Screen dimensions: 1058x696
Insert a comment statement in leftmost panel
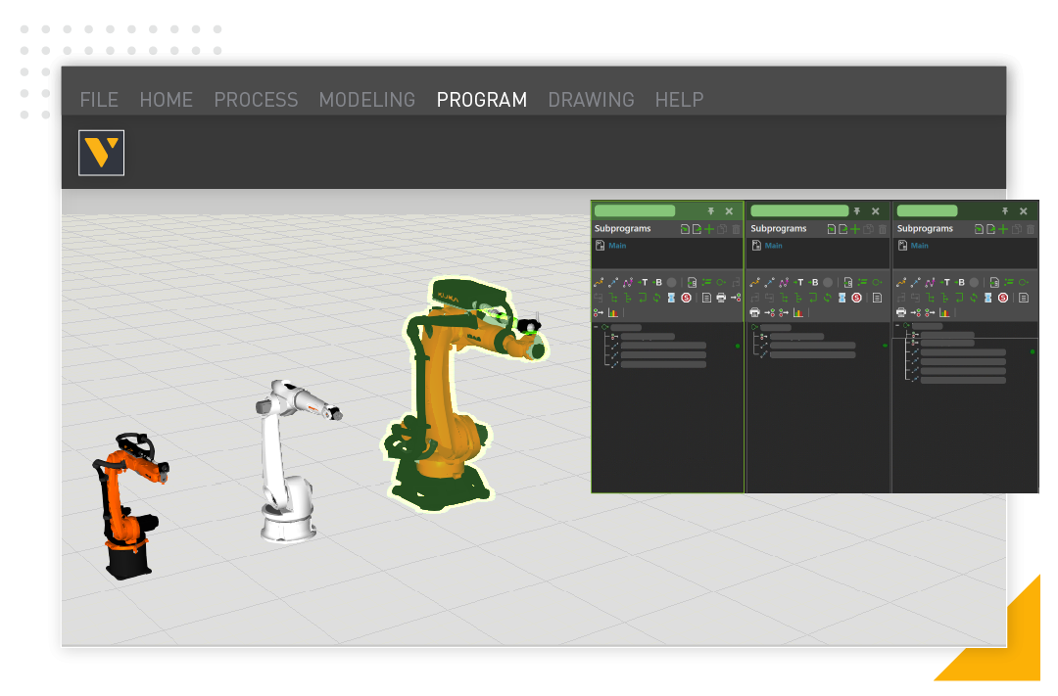tap(707, 298)
